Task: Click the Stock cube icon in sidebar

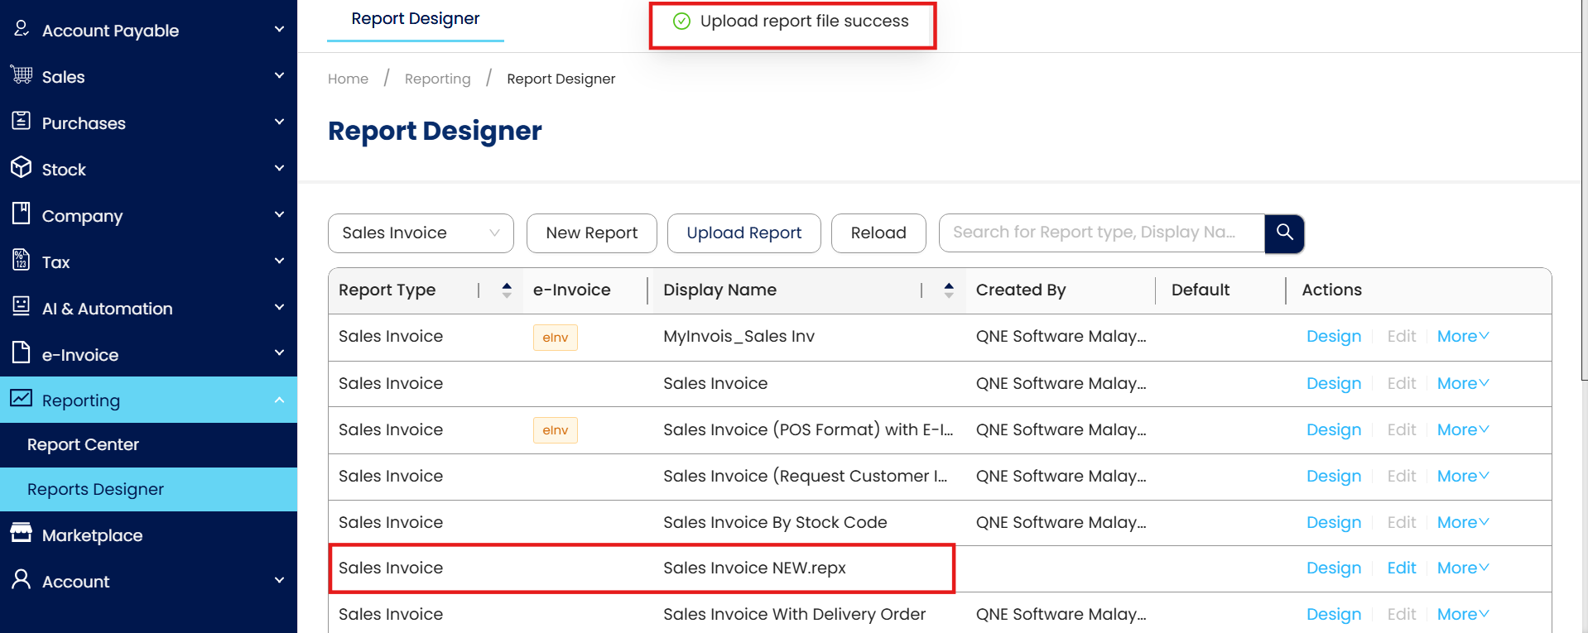Action: (22, 168)
